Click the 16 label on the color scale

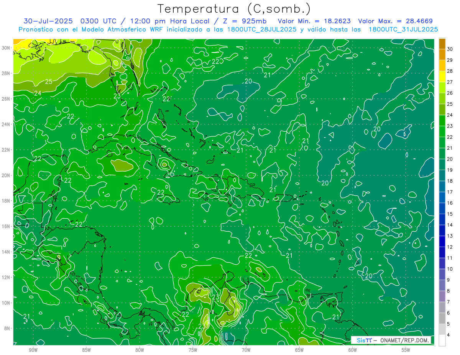pos(450,203)
